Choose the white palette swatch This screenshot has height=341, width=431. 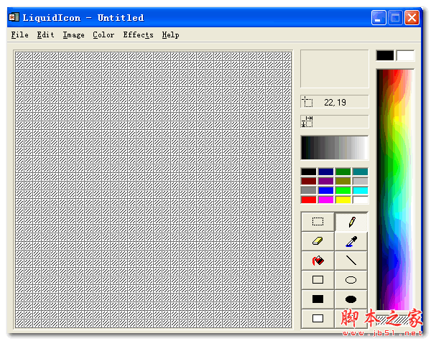click(x=361, y=200)
